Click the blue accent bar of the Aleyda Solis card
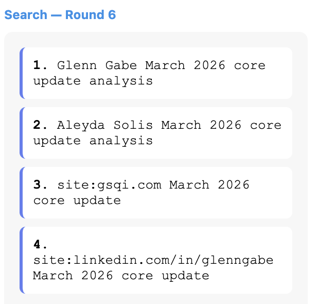Screen dimensions: 317x304 22,133
